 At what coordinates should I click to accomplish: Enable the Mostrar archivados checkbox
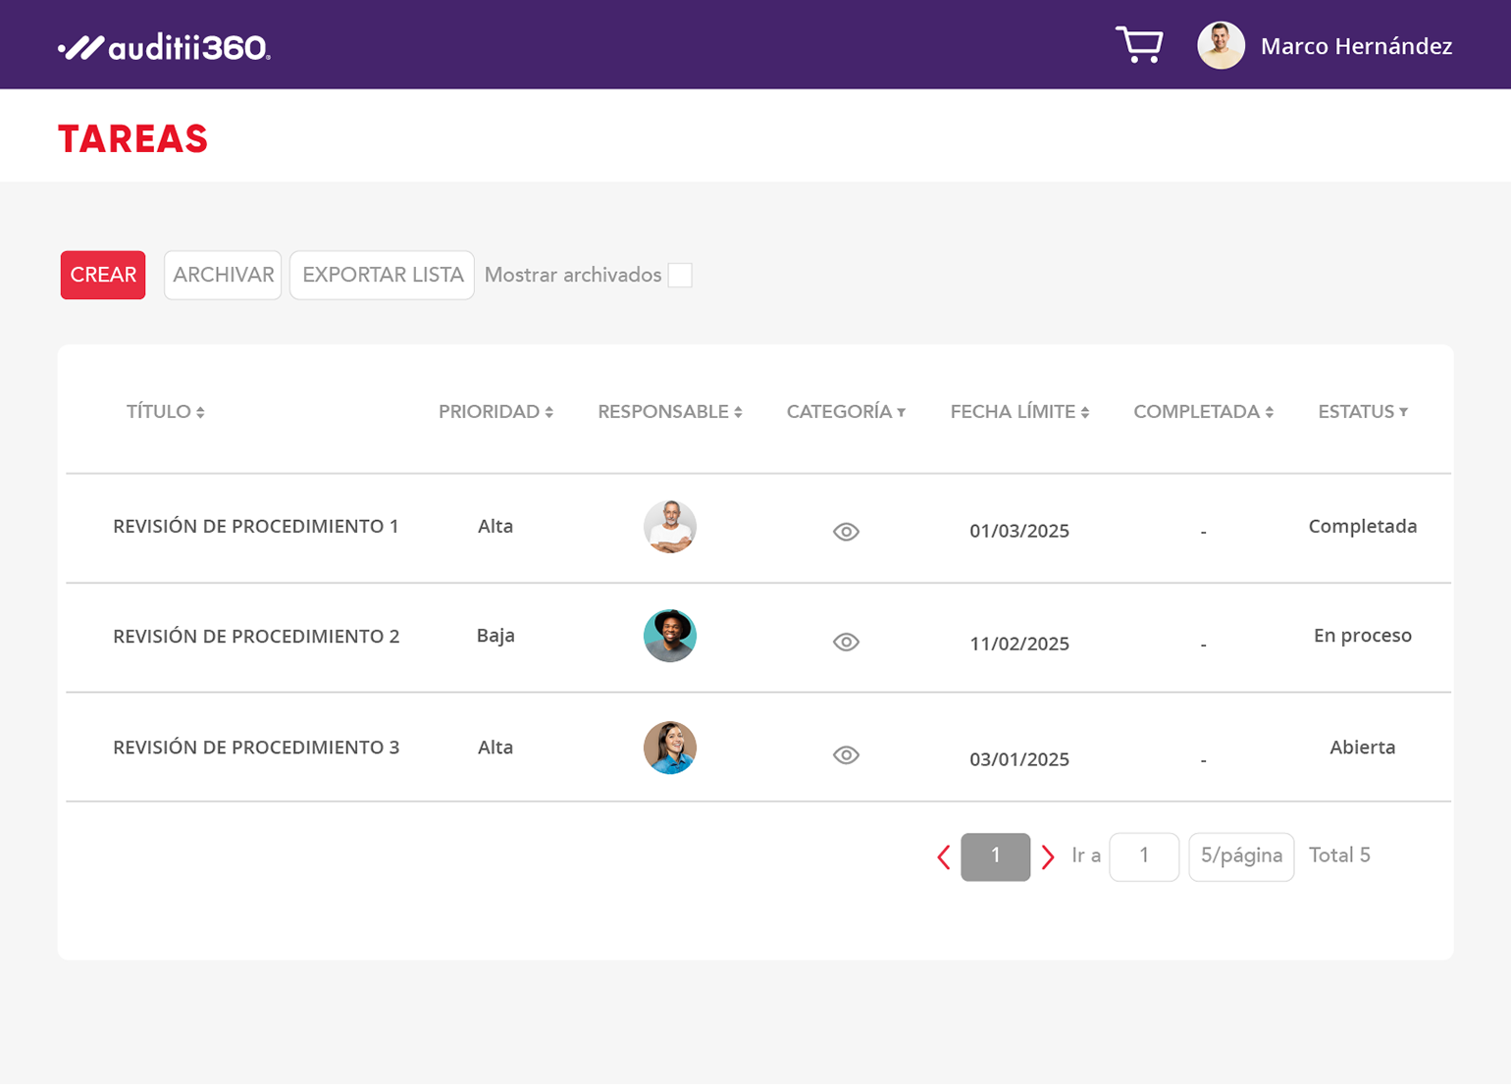pos(680,276)
